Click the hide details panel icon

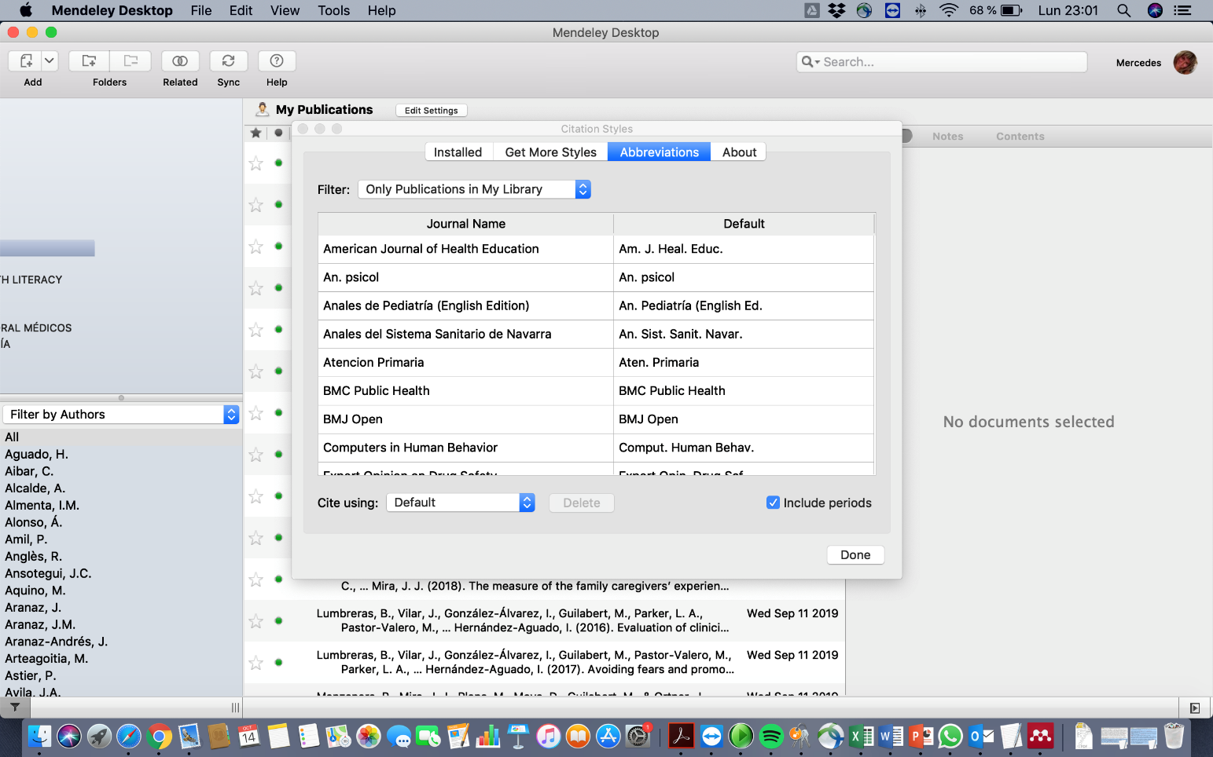1195,708
